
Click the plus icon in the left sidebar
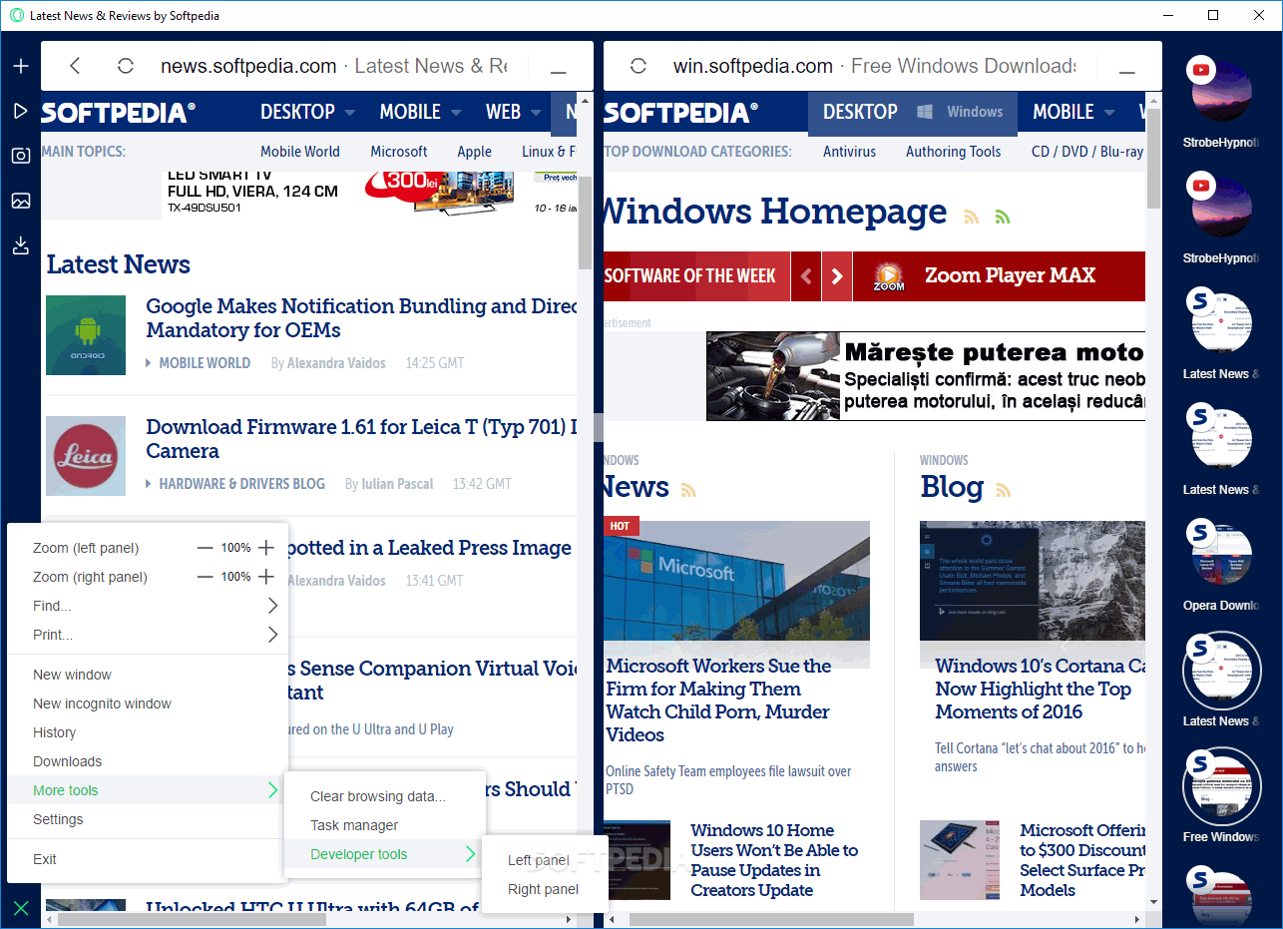tap(21, 66)
